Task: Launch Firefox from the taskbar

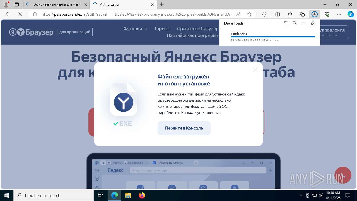Action: [142, 195]
